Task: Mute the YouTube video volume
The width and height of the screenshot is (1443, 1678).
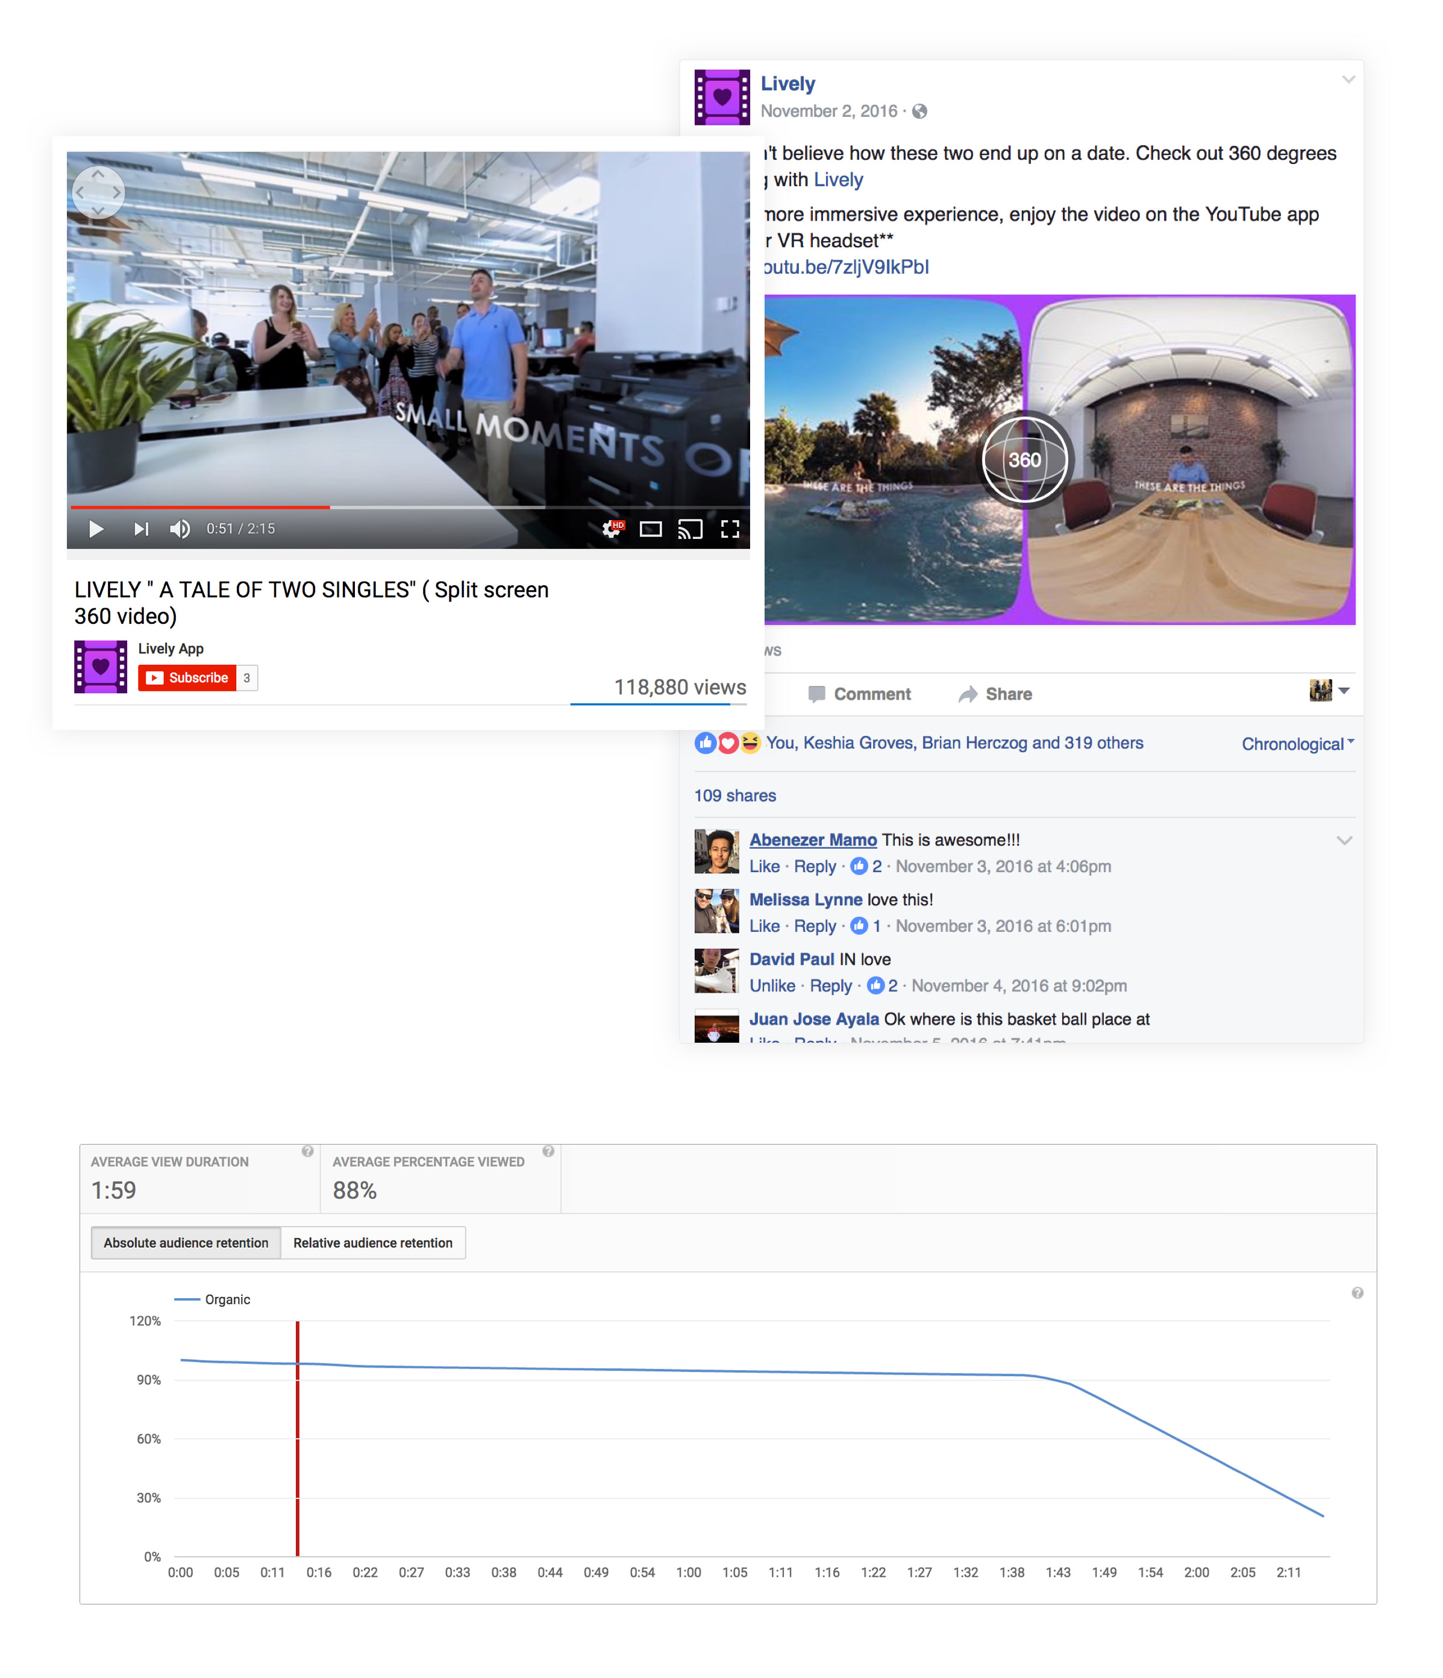Action: [x=180, y=529]
